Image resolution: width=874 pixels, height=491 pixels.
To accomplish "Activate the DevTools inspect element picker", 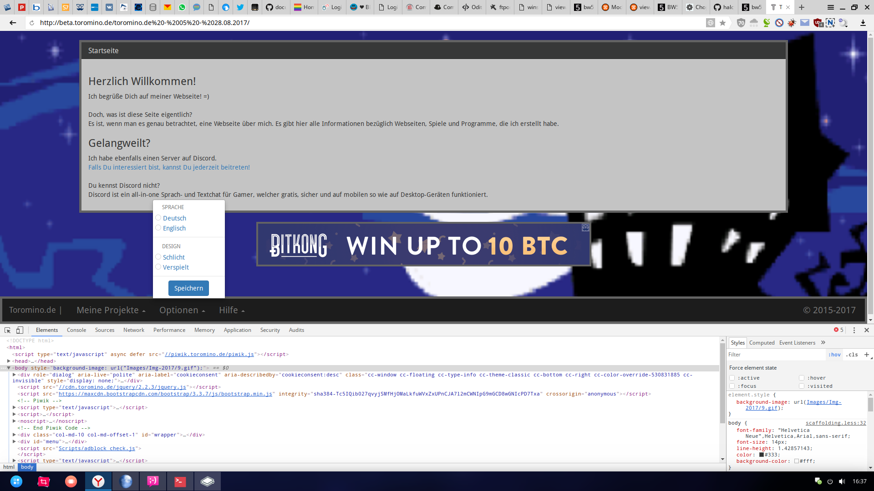I will tap(7, 331).
